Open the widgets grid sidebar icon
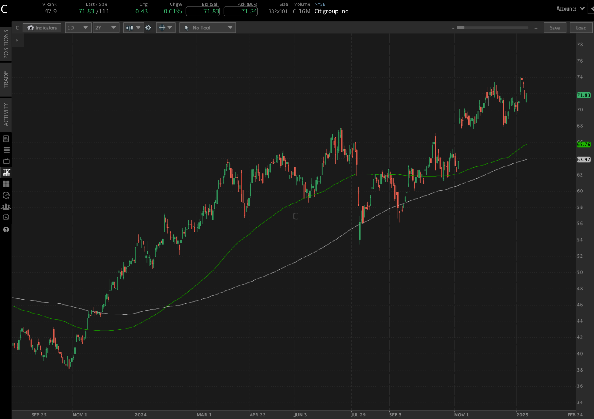594x419 pixels. click(x=6, y=184)
